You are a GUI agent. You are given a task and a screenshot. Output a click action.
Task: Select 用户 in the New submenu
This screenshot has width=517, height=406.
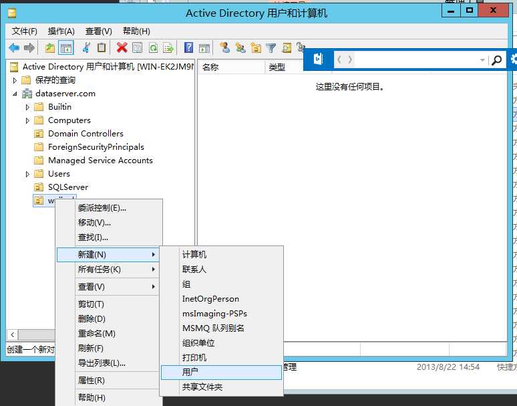(221, 373)
